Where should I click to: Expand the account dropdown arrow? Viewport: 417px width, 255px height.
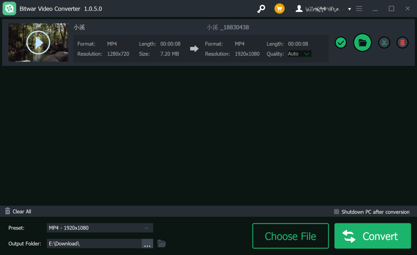349,9
